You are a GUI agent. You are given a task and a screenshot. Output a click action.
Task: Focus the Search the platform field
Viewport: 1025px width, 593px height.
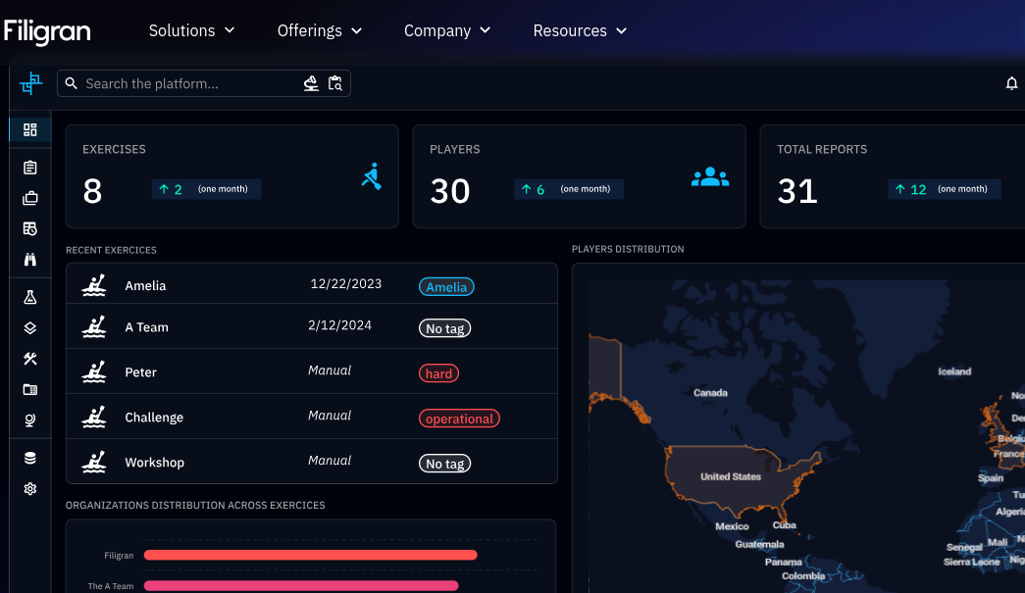(x=204, y=83)
